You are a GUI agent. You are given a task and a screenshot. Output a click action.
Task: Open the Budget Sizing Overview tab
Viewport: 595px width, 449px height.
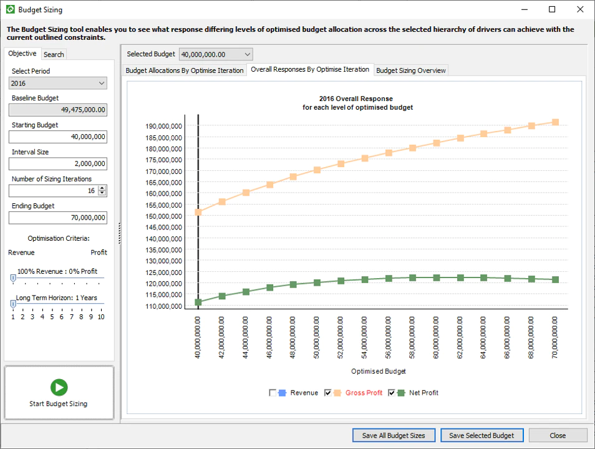pyautogui.click(x=410, y=70)
